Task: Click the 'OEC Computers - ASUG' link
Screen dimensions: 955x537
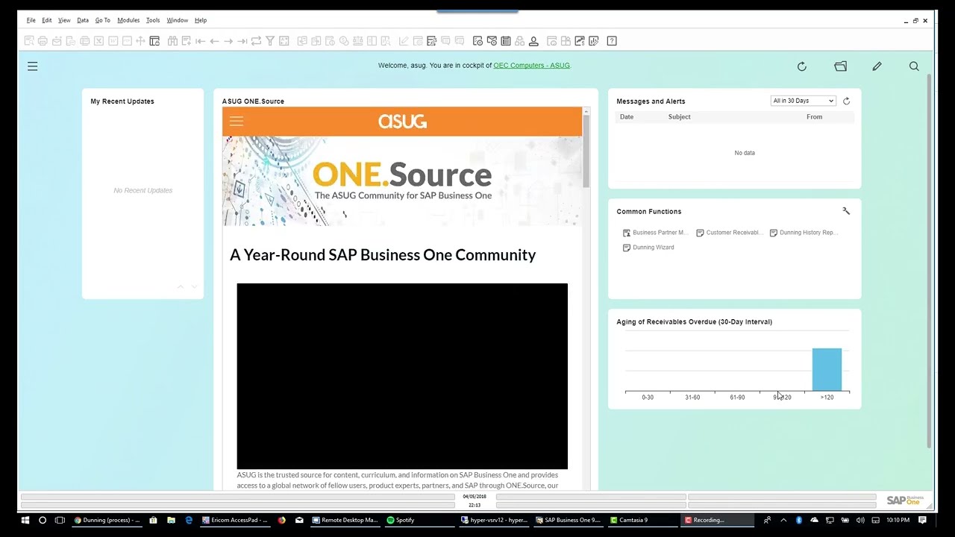Action: click(531, 66)
